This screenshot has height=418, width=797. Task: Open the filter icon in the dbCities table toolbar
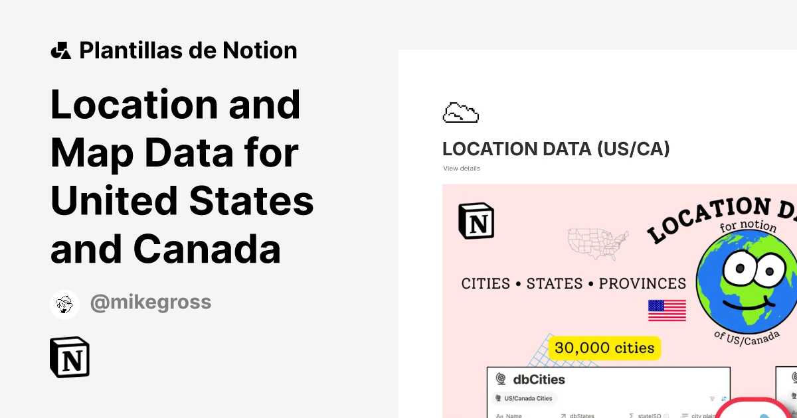pos(711,398)
